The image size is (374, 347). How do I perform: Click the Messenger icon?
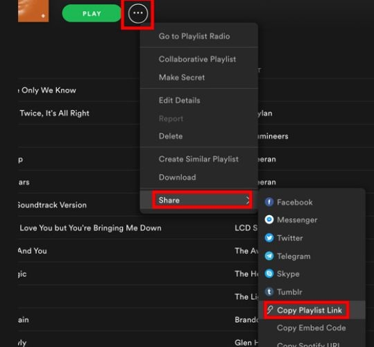click(x=269, y=219)
